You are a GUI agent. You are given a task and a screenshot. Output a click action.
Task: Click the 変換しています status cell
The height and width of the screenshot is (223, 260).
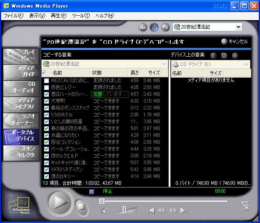tap(109, 94)
